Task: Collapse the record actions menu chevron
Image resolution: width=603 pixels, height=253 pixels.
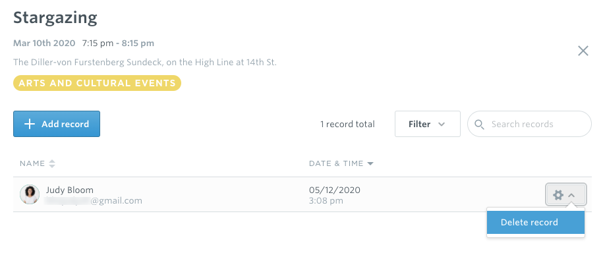Action: 571,195
